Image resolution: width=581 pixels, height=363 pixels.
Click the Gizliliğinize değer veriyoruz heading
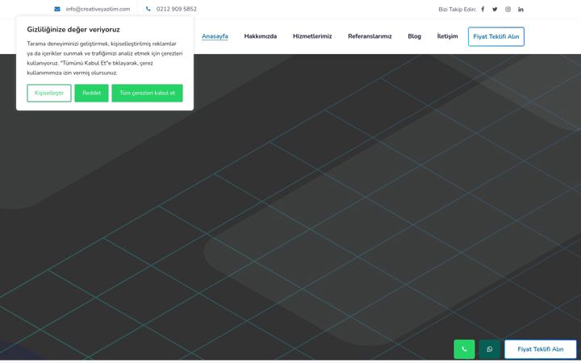point(73,30)
